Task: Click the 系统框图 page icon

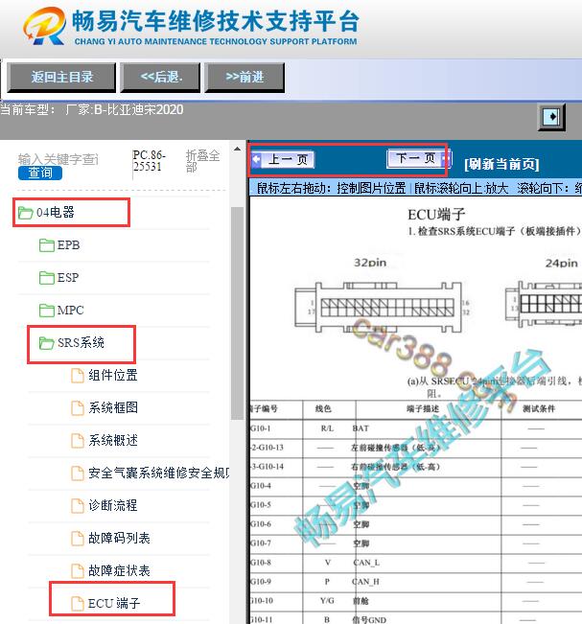Action: click(x=78, y=408)
